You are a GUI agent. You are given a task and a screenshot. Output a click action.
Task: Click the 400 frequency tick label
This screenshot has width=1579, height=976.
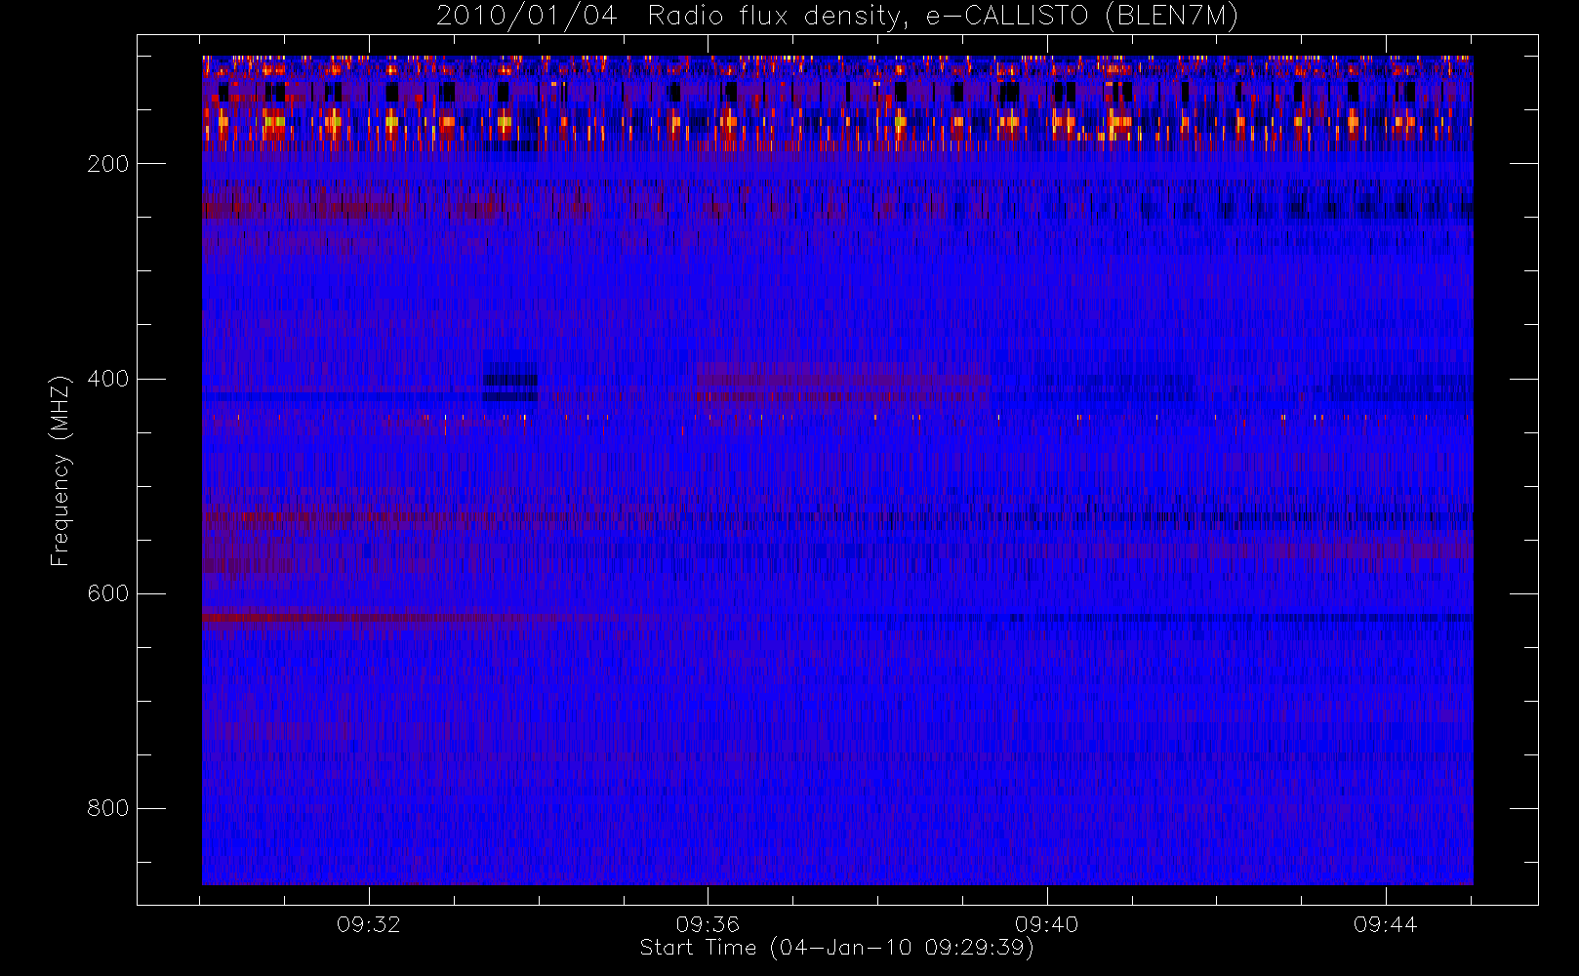click(107, 379)
